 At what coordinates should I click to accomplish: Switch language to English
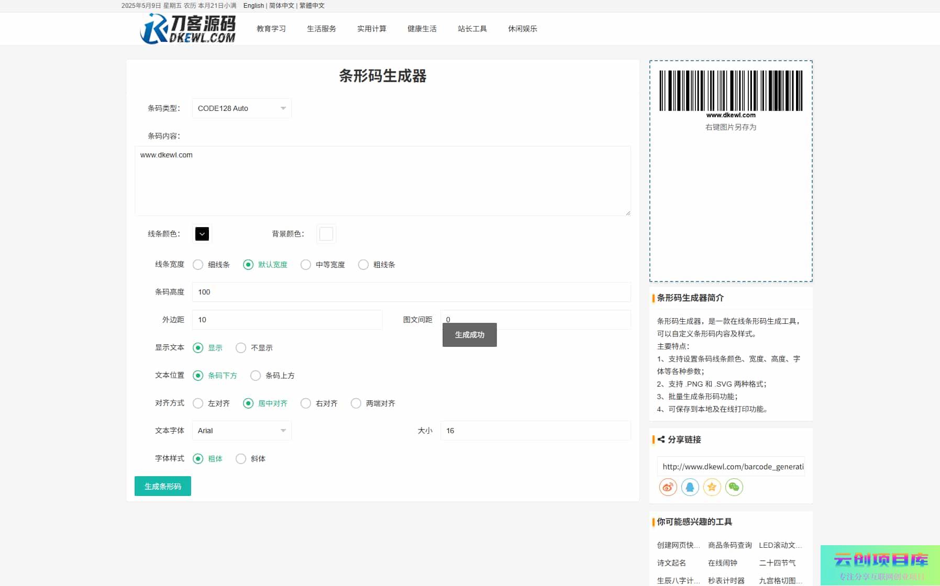pos(253,6)
